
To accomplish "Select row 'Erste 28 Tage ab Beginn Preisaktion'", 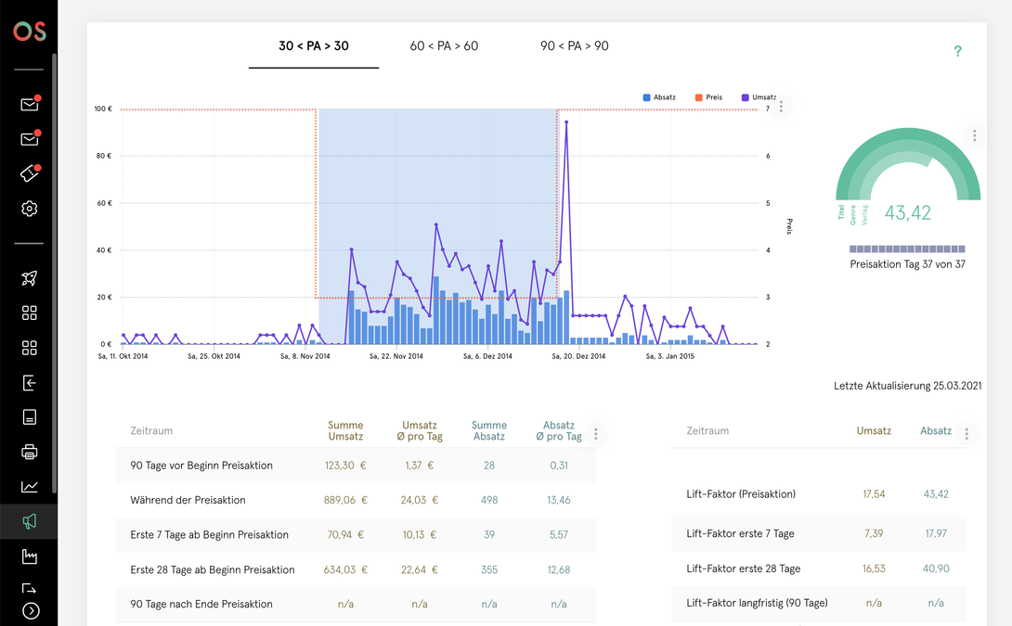I will point(357,569).
